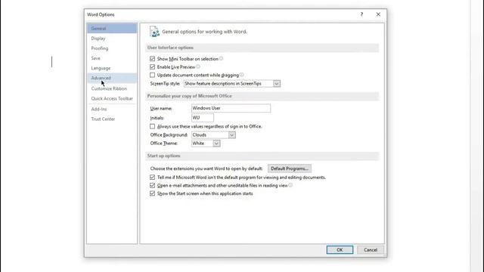Click the Cancel button
This screenshot has width=484, height=272.
tap(371, 250)
